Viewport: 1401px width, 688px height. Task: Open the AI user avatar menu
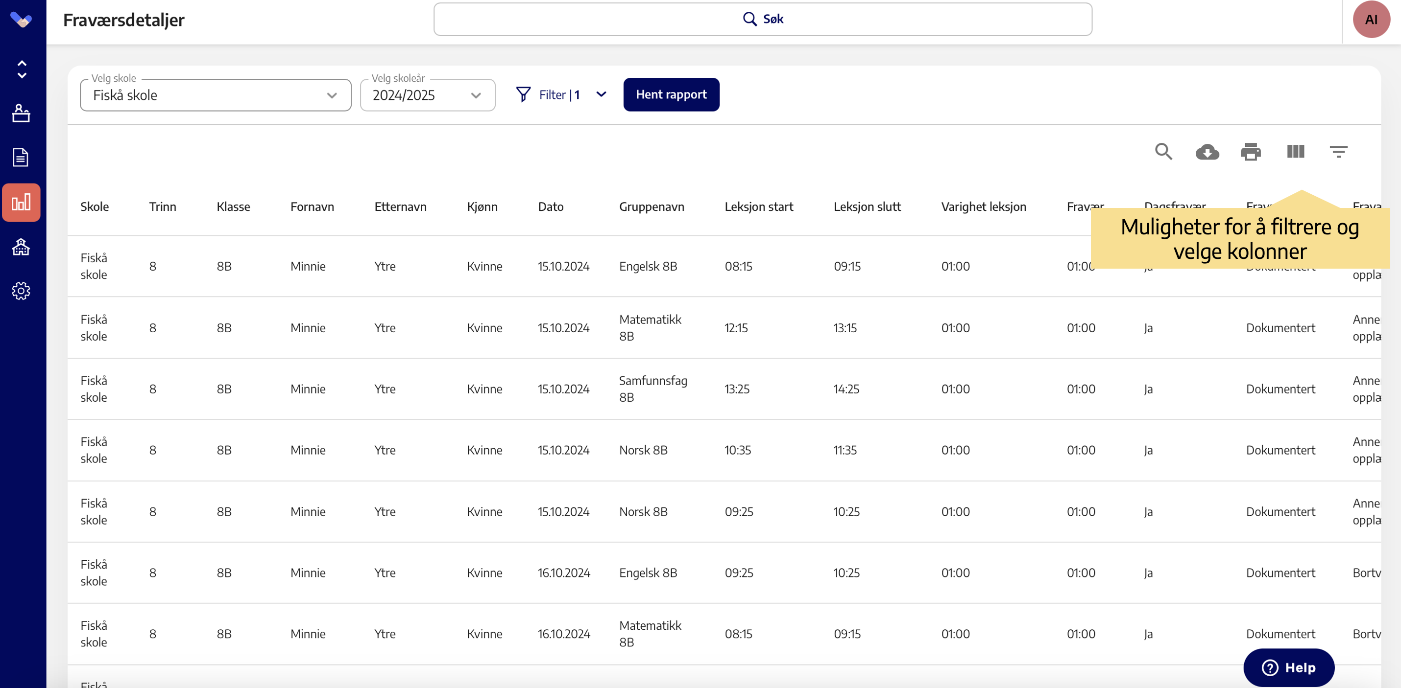[x=1371, y=20]
